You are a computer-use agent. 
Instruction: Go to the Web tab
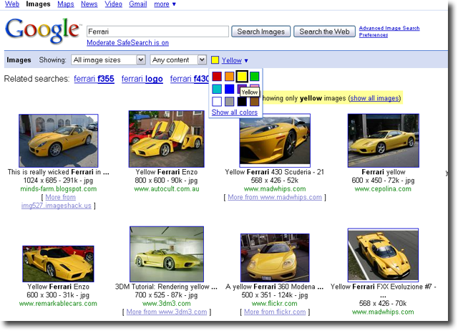point(12,4)
